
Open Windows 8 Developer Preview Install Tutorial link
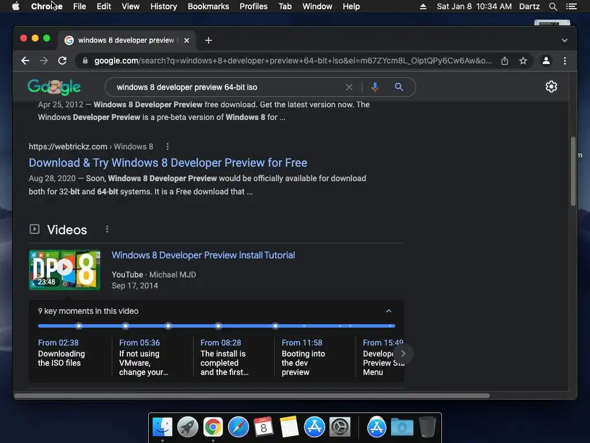pos(203,255)
